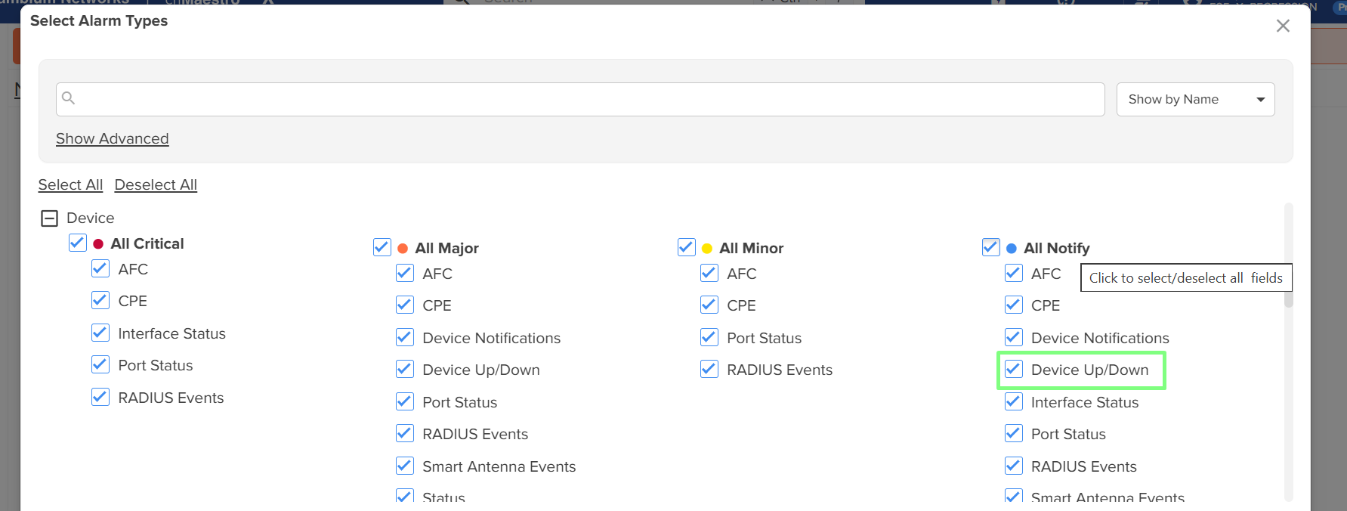Click the Show Advanced link
This screenshot has height=511, width=1347.
(x=113, y=139)
